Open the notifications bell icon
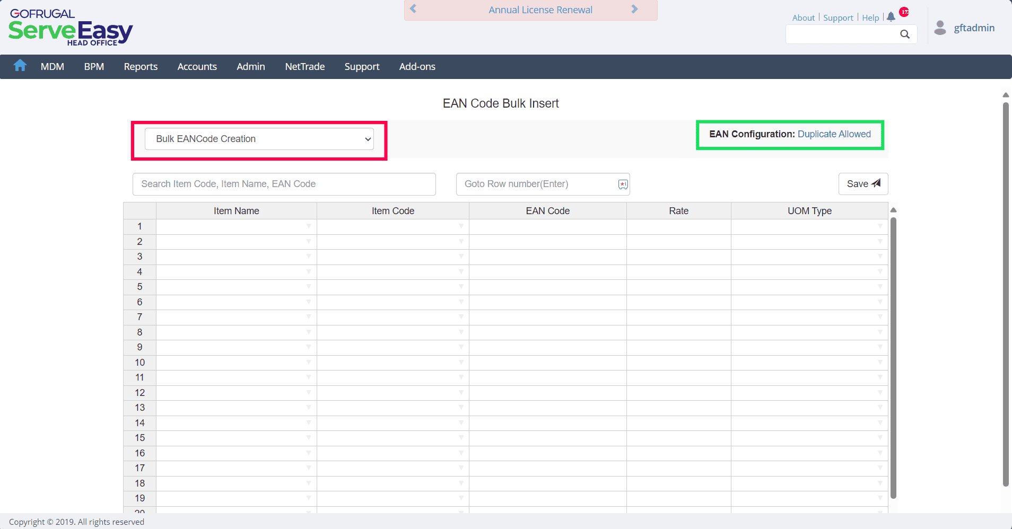The height and width of the screenshot is (529, 1012). tap(891, 17)
